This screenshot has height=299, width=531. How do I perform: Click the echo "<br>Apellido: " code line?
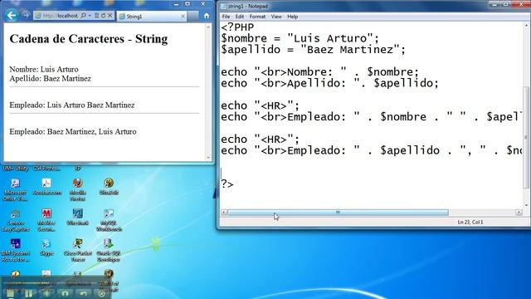(329, 83)
